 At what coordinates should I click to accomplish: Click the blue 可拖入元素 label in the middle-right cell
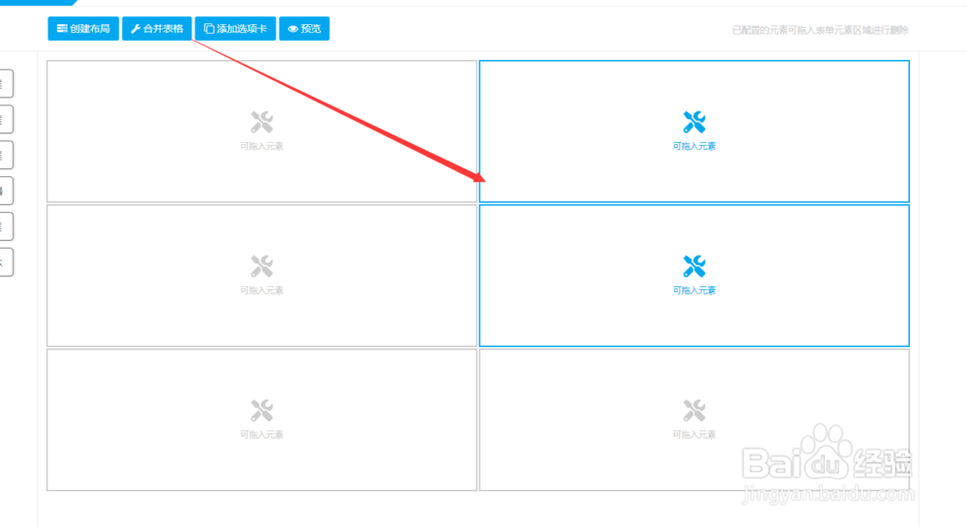click(693, 290)
